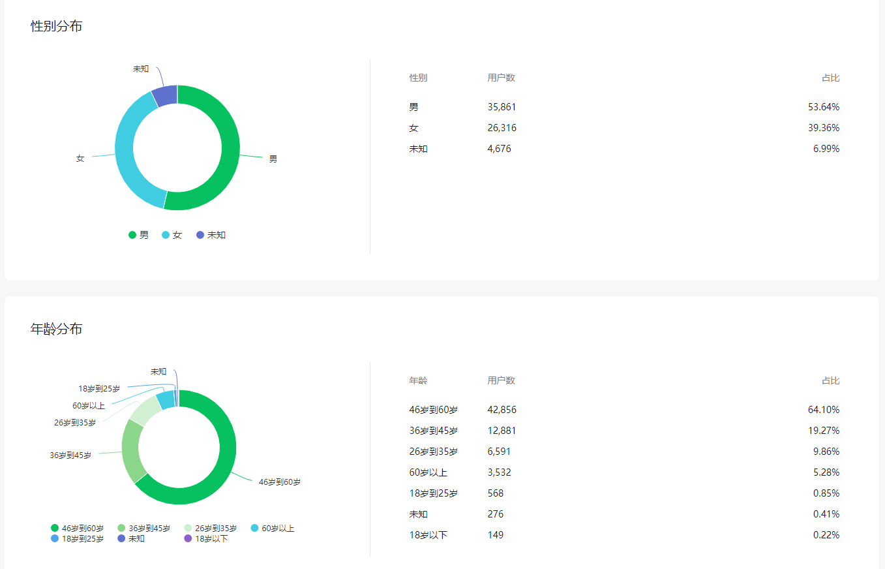Select the 26岁到35岁 row label in table
Screen dimensions: 885x569
pyautogui.click(x=433, y=452)
